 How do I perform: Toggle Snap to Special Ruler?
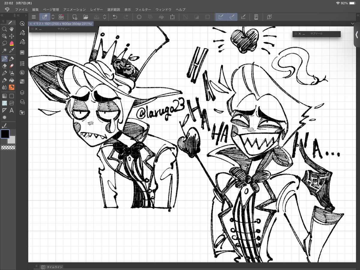(232, 17)
